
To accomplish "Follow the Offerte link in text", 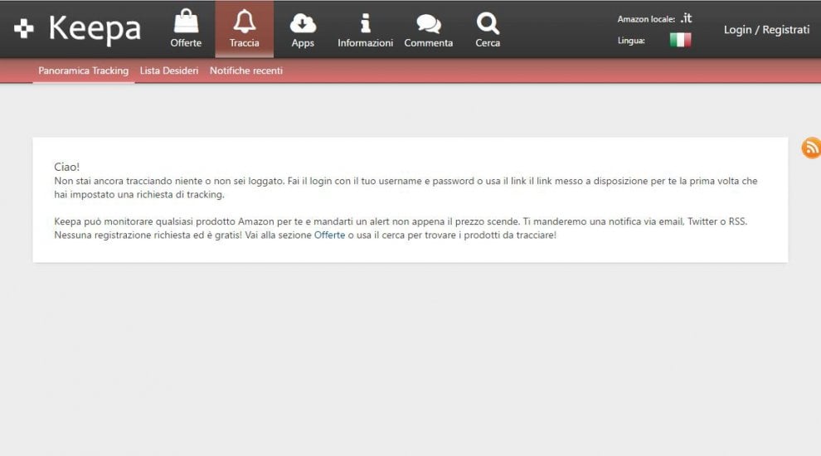I will tap(329, 235).
